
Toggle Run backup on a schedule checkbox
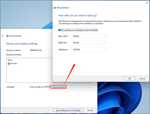pos(59,30)
